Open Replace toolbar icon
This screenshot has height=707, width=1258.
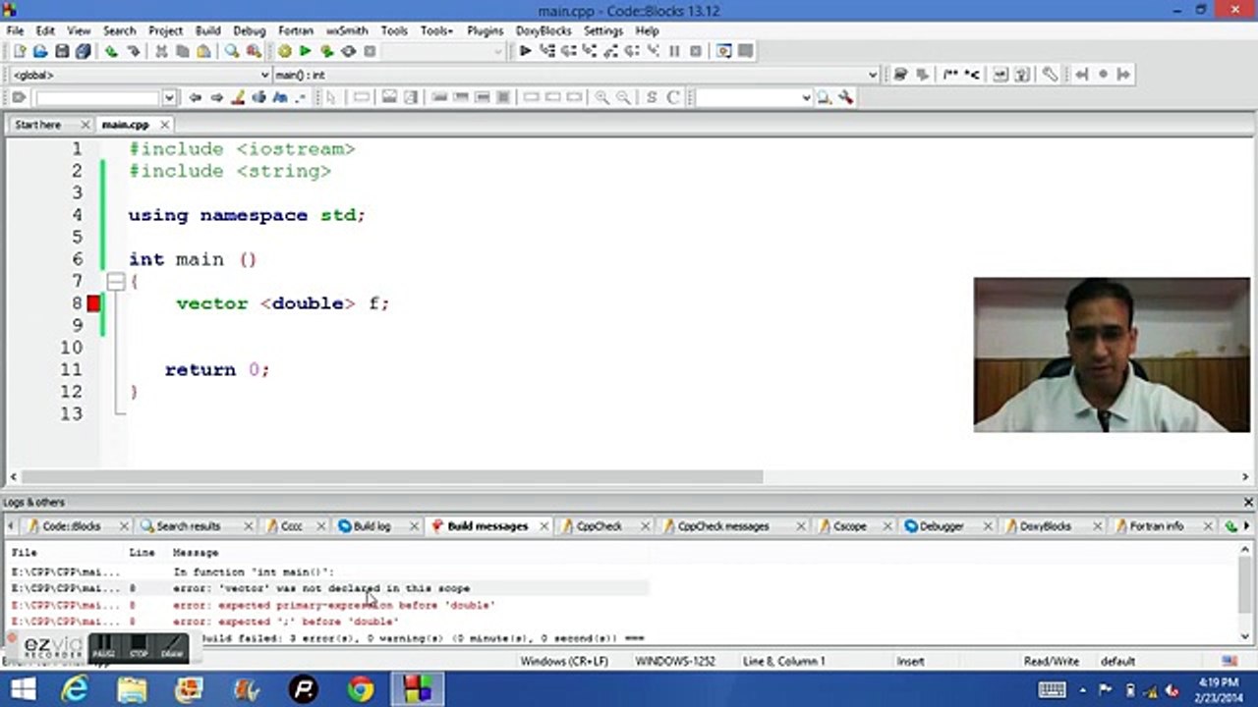coord(254,51)
